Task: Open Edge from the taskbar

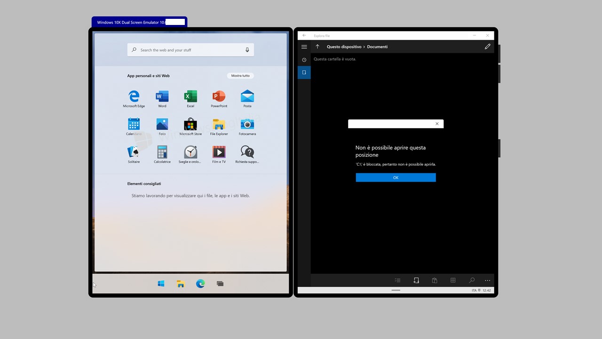Action: tap(200, 283)
